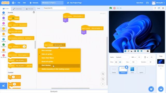The width and height of the screenshot is (166, 93).
Task: Show the sprite using the eye icon
Action: (x=116, y=62)
